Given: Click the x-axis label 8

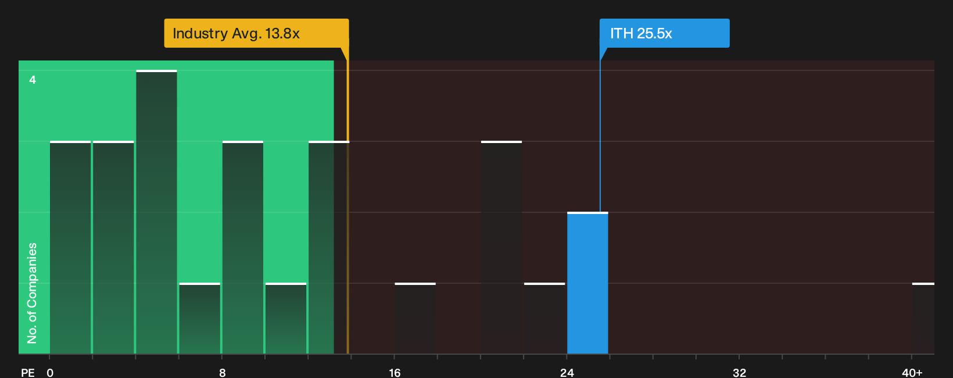Looking at the screenshot, I should (x=223, y=372).
